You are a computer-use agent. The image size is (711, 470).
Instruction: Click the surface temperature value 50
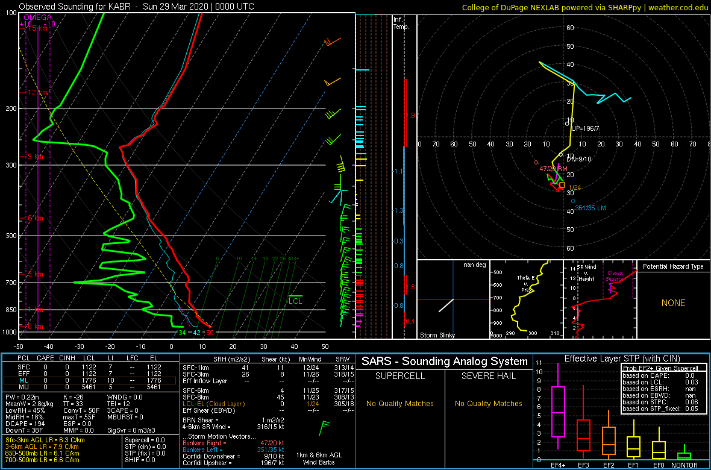coord(210,333)
